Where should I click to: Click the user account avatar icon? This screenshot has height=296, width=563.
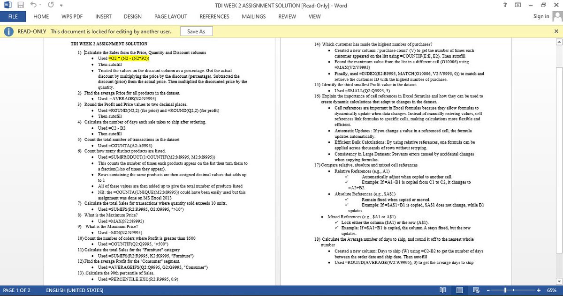click(557, 16)
